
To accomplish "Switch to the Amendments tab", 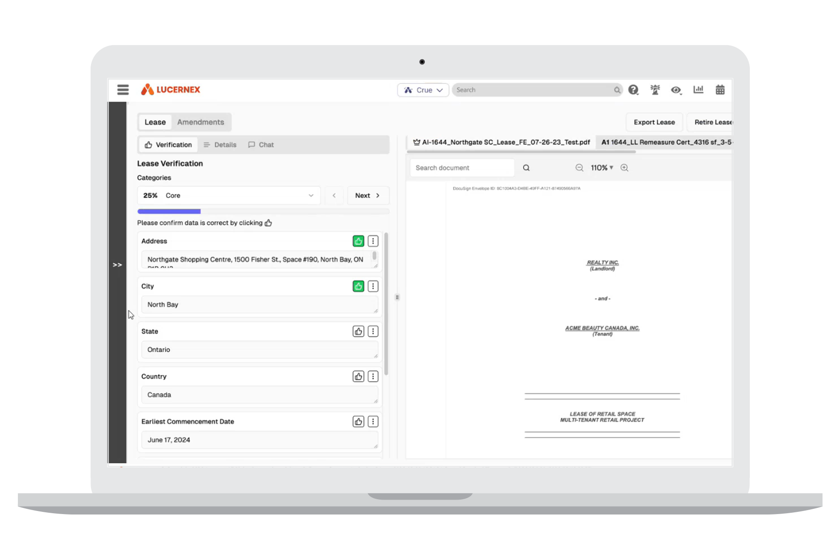I will (x=200, y=122).
